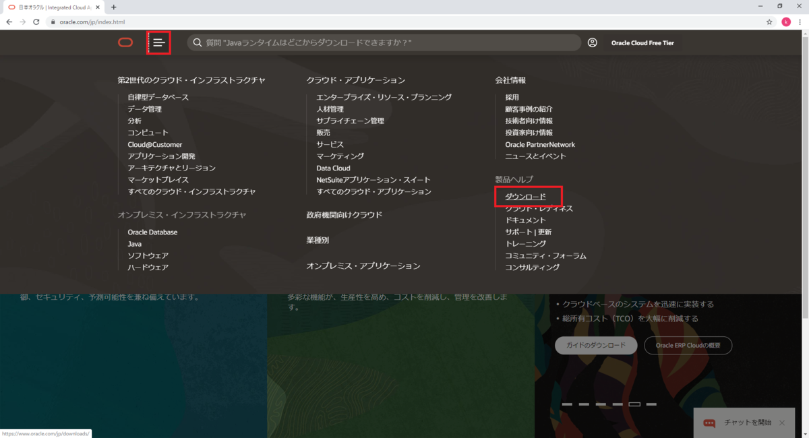Close the Oracle browser tab
Viewport: 809px width, 438px height.
click(98, 7)
